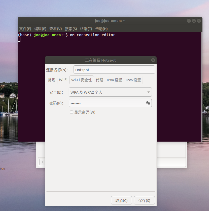Screen dimensions: 209x211
Task: Switch to the 代理 tab
Action: [x=99, y=80]
